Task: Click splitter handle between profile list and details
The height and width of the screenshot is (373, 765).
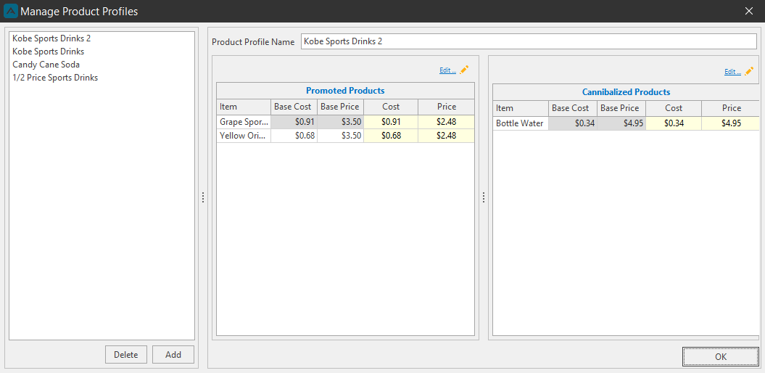Action: tap(203, 197)
